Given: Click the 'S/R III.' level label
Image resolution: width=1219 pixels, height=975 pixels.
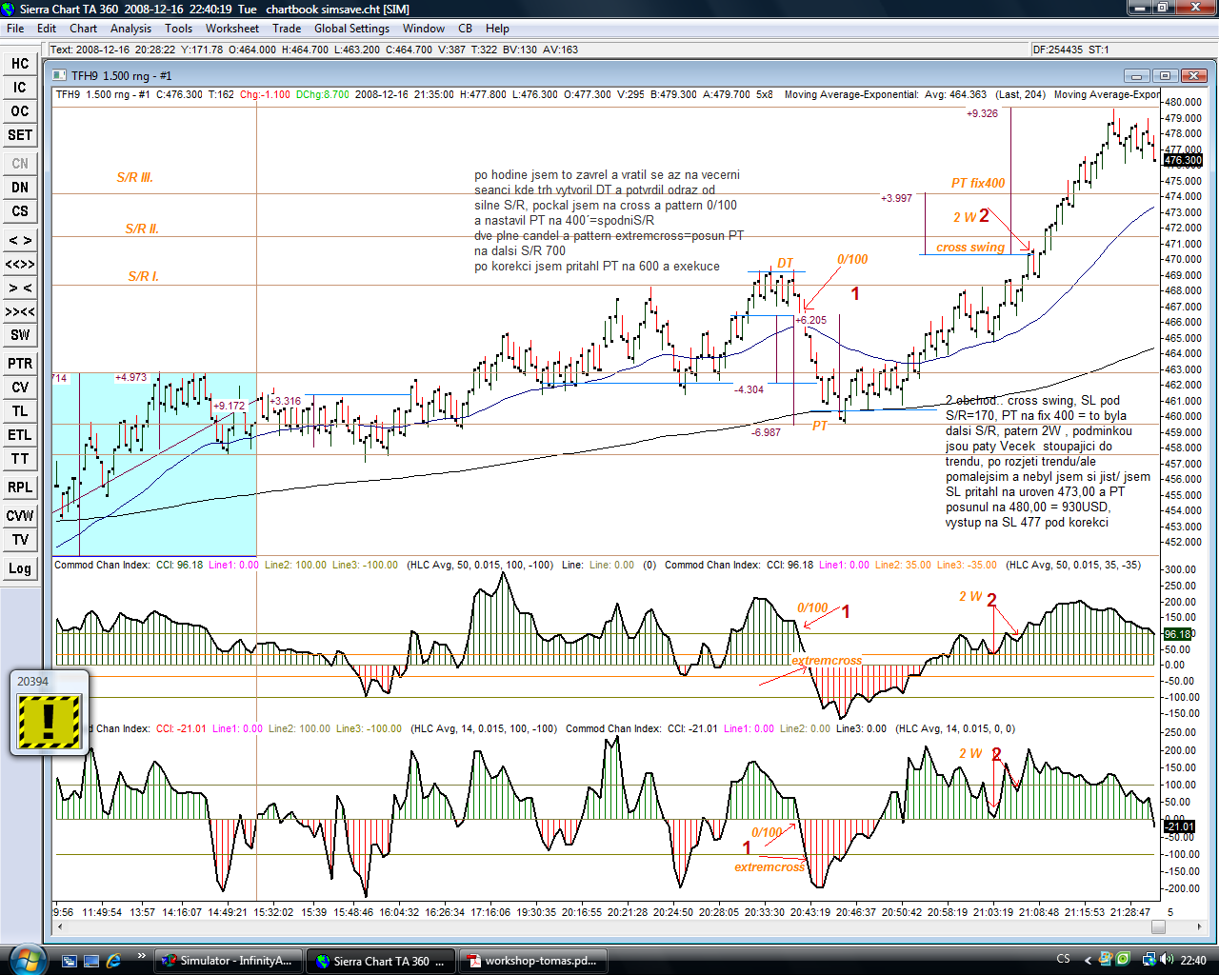Looking at the screenshot, I should coord(135,177).
